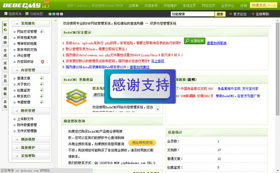Expand the 系统帮助 section

click(x=31, y=156)
